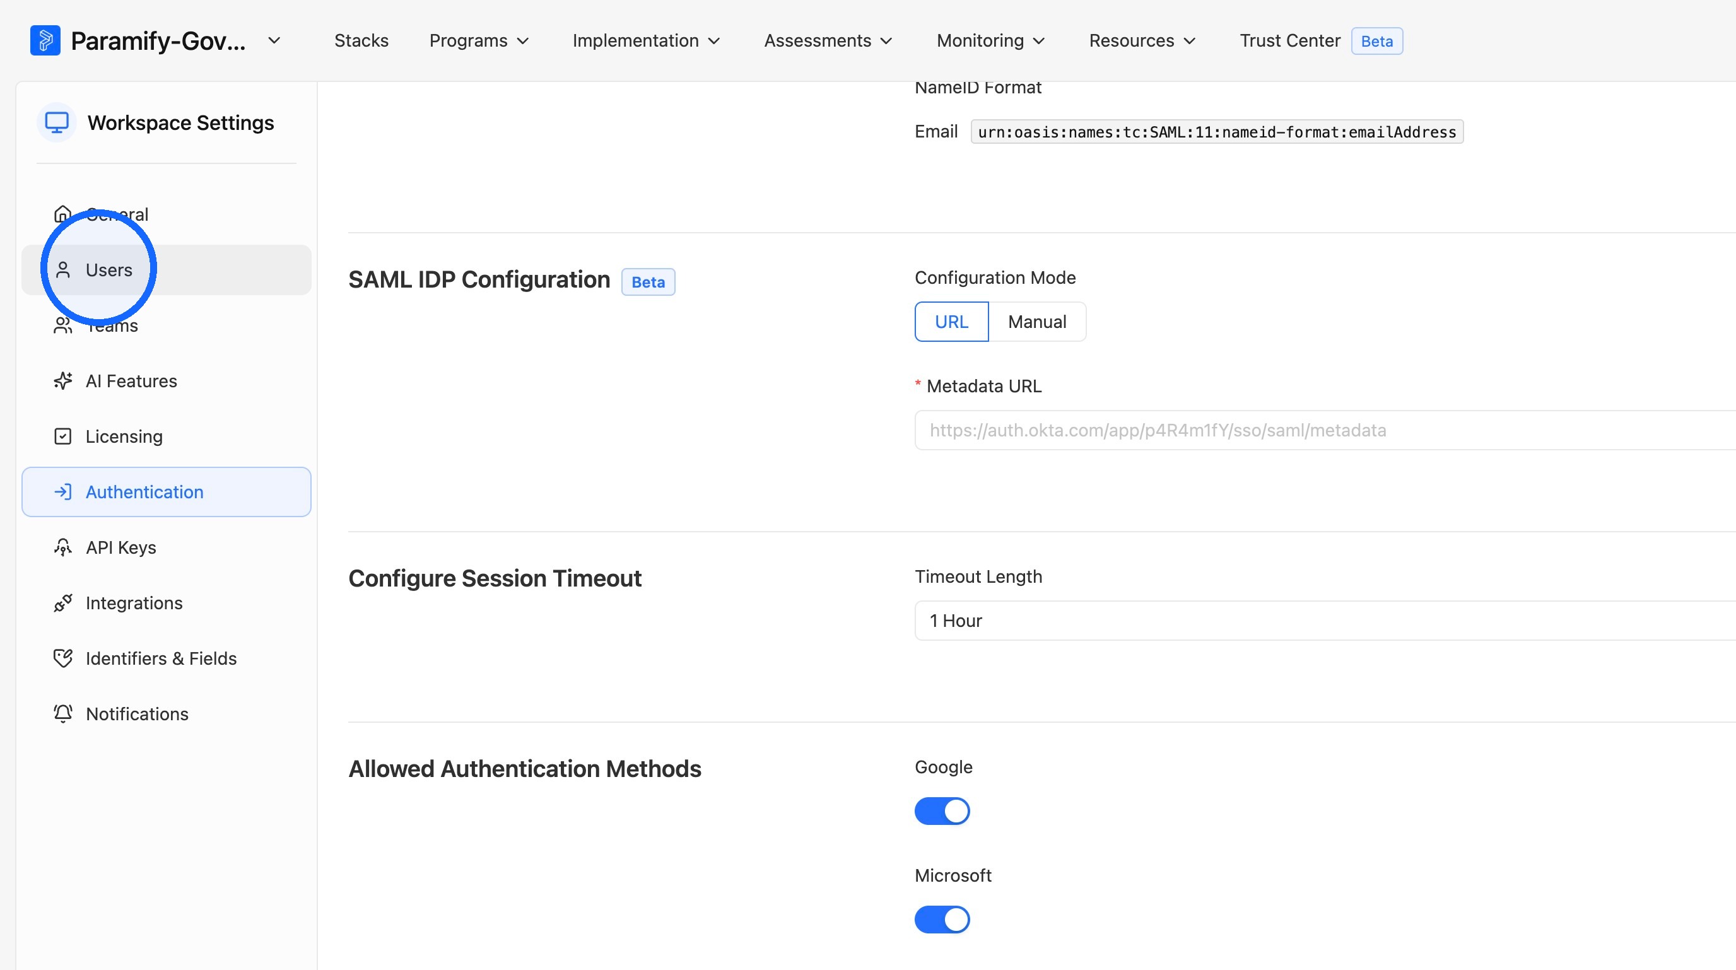The height and width of the screenshot is (970, 1736).
Task: Click the Integrations plug icon
Action: [x=62, y=603]
